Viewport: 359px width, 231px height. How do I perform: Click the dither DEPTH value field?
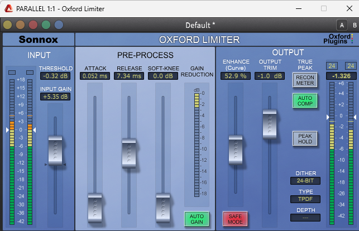click(x=305, y=218)
